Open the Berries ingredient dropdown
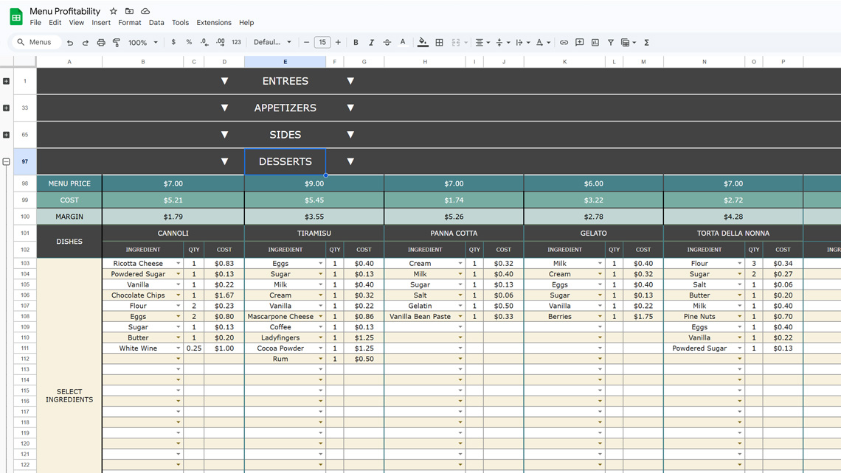841x473 pixels. [x=600, y=317]
